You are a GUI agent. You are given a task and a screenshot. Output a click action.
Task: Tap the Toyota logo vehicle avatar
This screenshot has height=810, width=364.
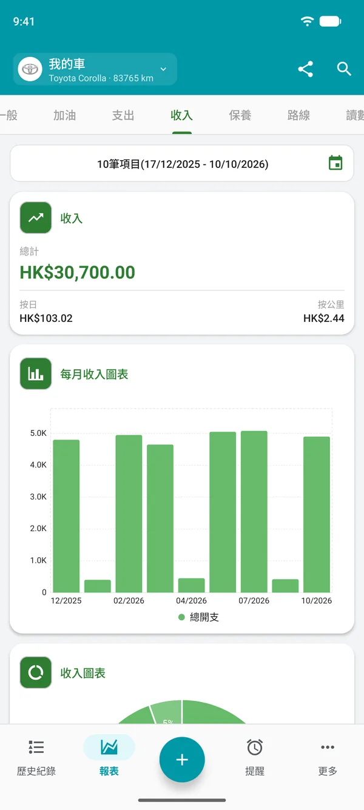tap(29, 69)
